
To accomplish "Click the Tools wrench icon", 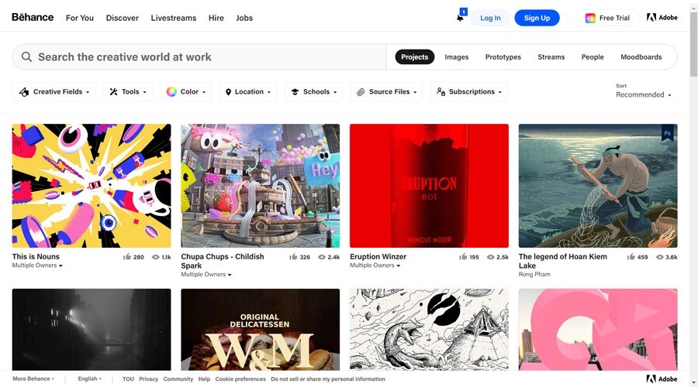I will pos(113,91).
